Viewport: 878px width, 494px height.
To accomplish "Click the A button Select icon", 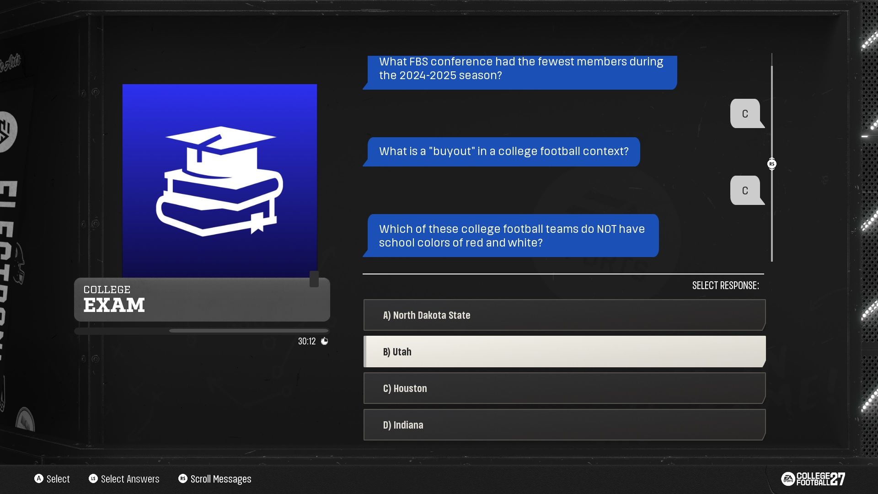I will (x=39, y=478).
